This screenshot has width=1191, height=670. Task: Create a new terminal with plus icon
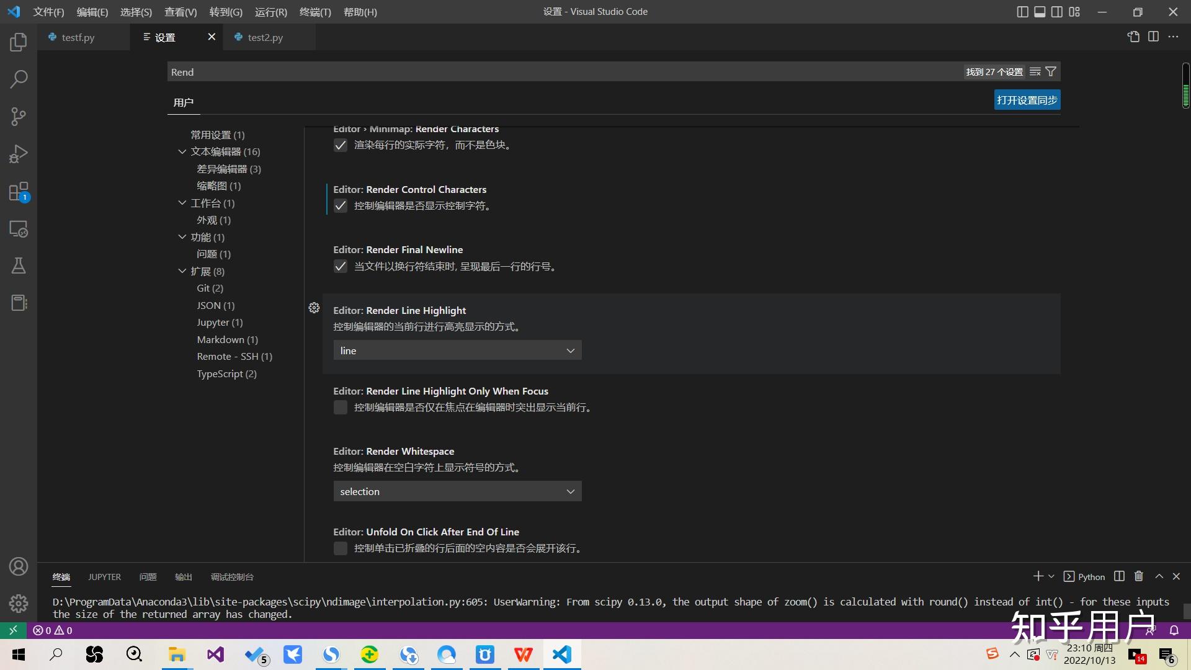(1038, 576)
